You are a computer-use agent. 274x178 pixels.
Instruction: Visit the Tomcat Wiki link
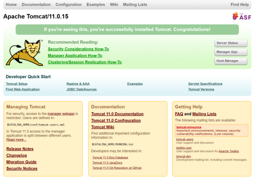(103, 127)
